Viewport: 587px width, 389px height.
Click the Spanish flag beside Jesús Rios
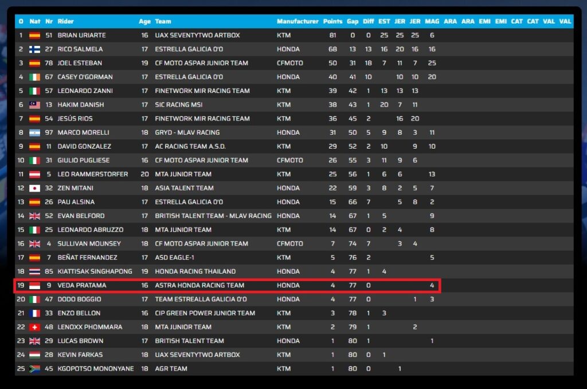(x=34, y=118)
